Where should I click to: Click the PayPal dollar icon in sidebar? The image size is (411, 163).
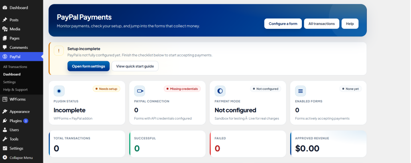tap(5, 56)
